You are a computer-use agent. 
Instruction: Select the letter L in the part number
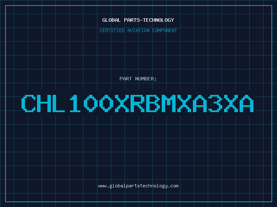pyautogui.click(x=59, y=103)
